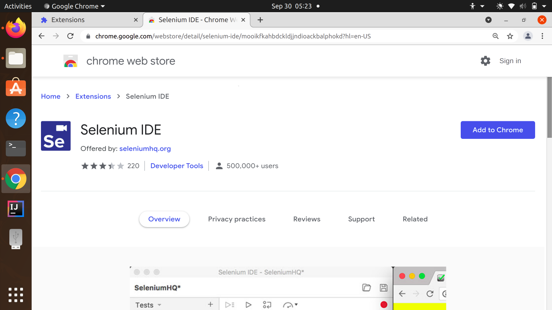Open the web store settings gear

[x=485, y=61]
